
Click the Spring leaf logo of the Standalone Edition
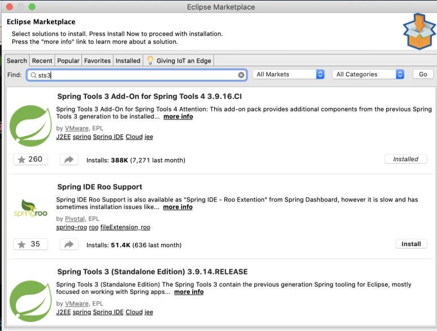pyautogui.click(x=31, y=301)
